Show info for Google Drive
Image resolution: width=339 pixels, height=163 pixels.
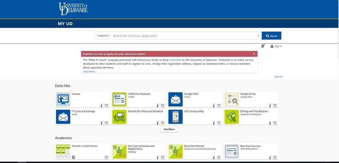270,106
